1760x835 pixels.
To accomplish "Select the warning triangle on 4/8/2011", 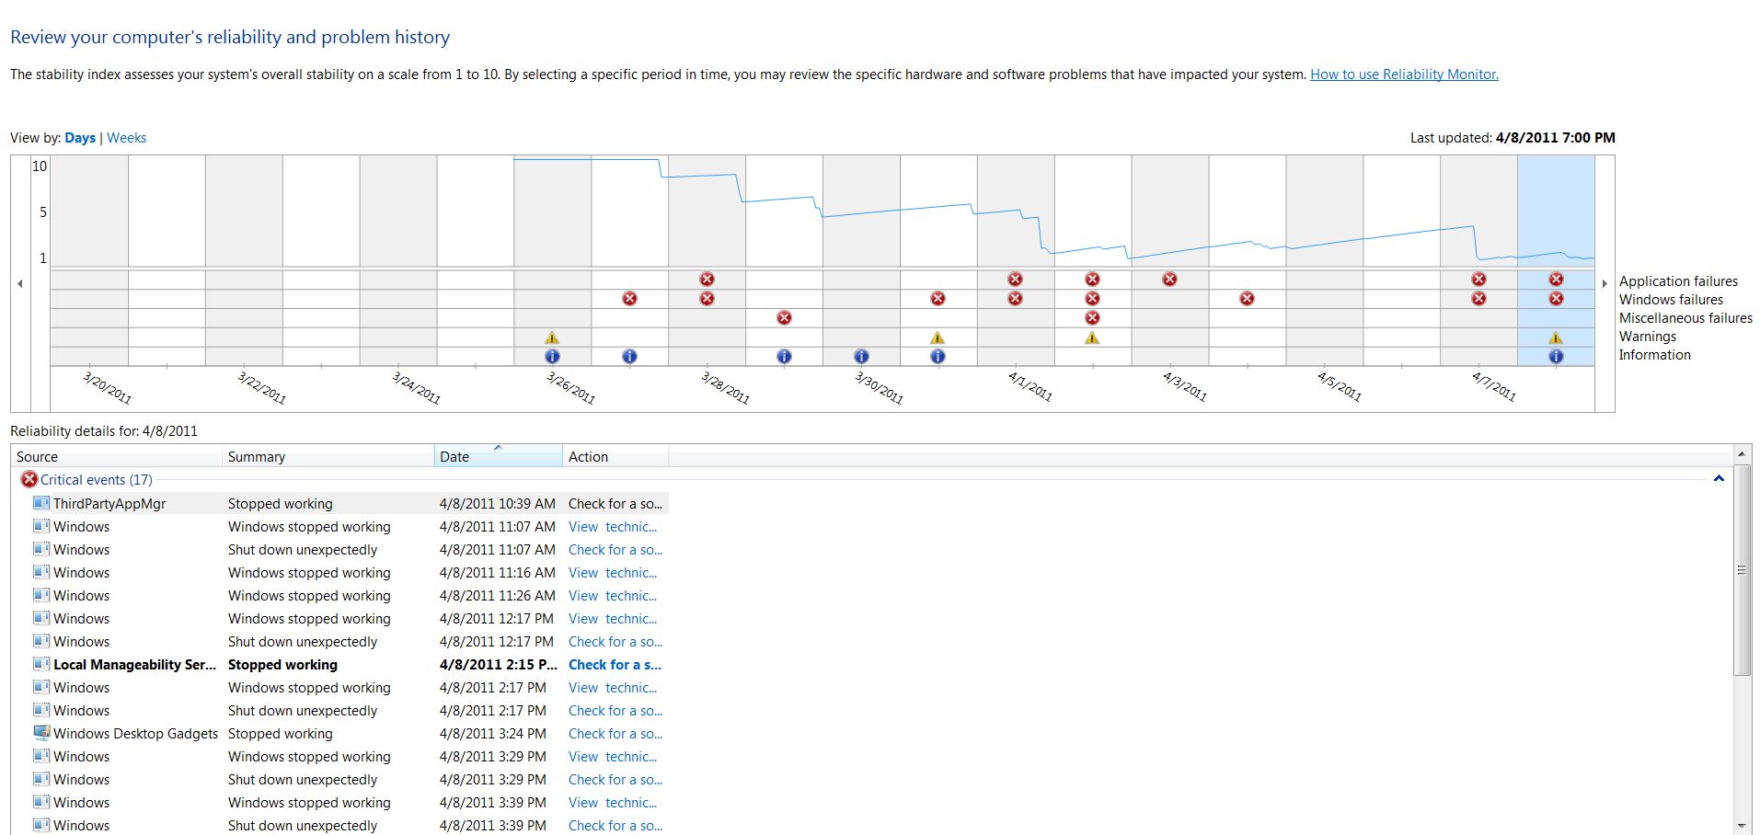I will coord(1556,337).
